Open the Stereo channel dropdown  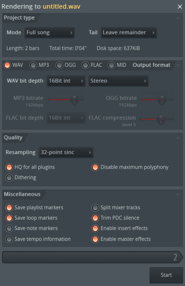pyautogui.click(x=118, y=81)
